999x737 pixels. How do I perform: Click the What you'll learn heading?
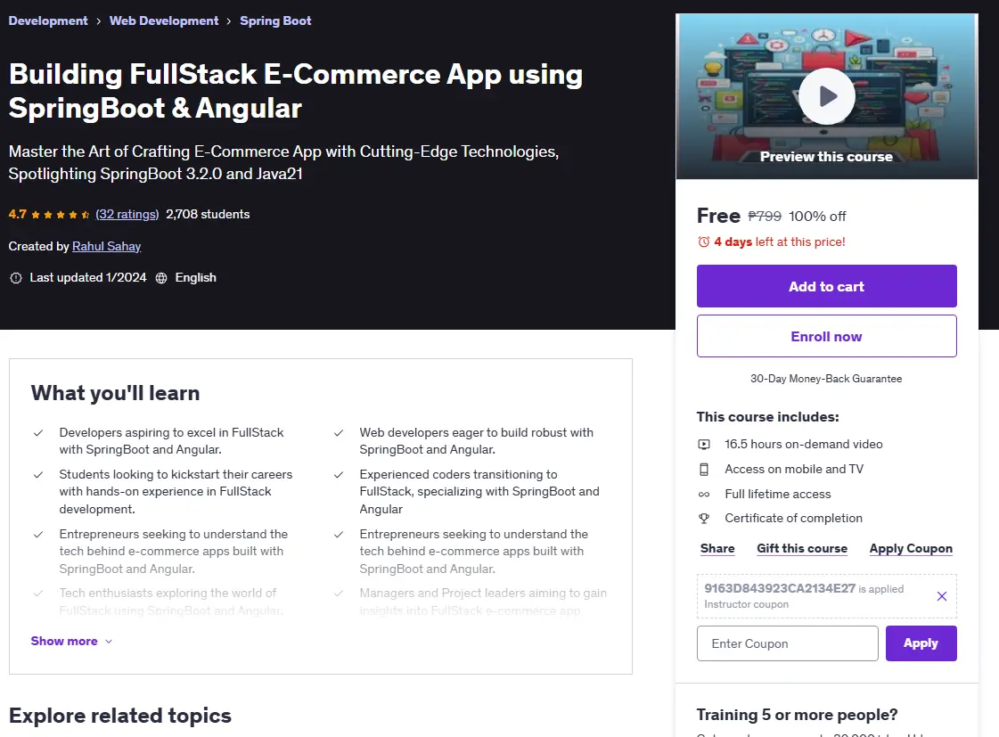pyautogui.click(x=115, y=393)
